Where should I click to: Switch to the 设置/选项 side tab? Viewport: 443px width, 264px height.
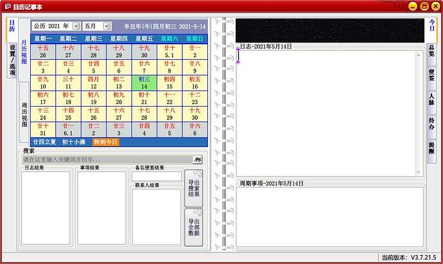(x=12, y=60)
